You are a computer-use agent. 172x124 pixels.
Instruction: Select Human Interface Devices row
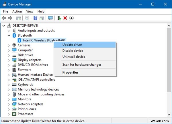click(x=35, y=75)
